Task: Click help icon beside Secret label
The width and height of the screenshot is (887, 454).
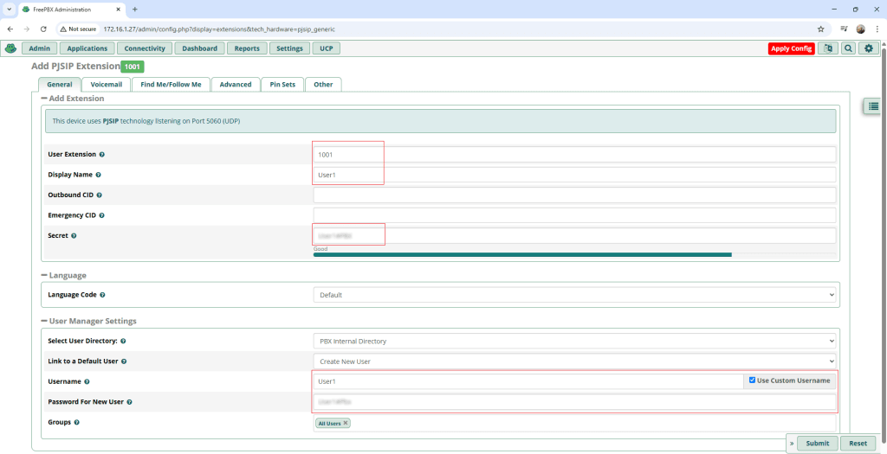Action: coord(74,236)
